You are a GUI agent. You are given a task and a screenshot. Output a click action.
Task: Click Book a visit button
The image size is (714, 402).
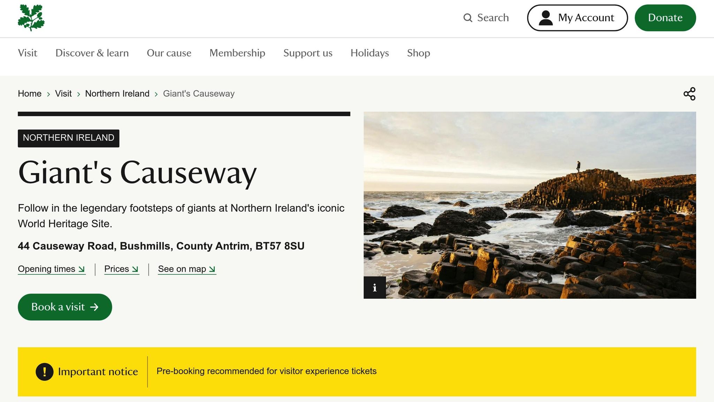point(65,307)
